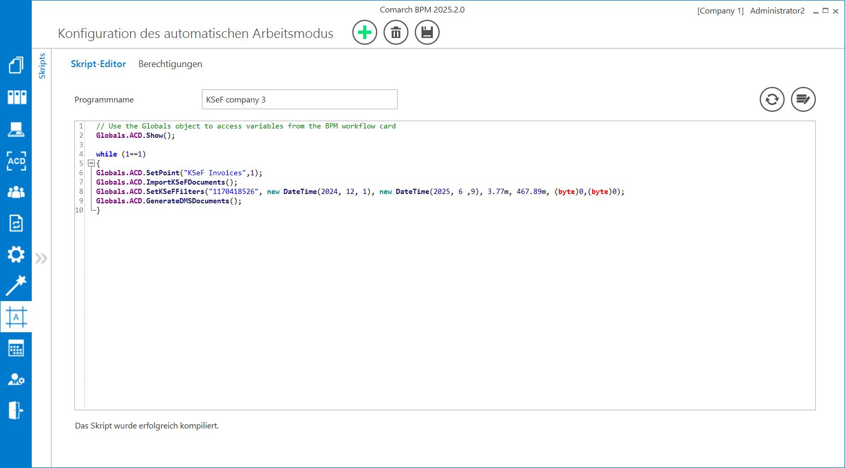Switch to the Berechtigungen tab
This screenshot has height=468, width=845.
click(170, 64)
